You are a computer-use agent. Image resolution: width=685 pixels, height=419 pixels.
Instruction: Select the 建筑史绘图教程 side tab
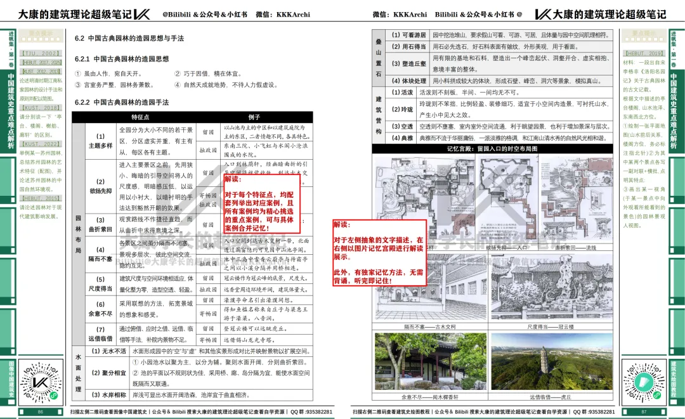click(674, 379)
